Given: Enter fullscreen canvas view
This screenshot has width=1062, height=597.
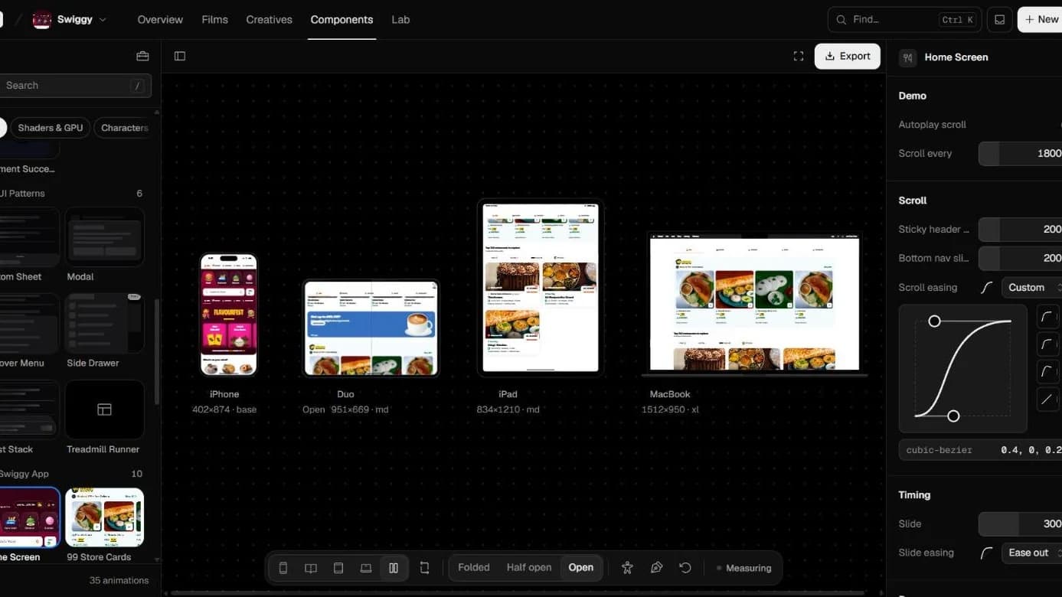Looking at the screenshot, I should pyautogui.click(x=799, y=56).
